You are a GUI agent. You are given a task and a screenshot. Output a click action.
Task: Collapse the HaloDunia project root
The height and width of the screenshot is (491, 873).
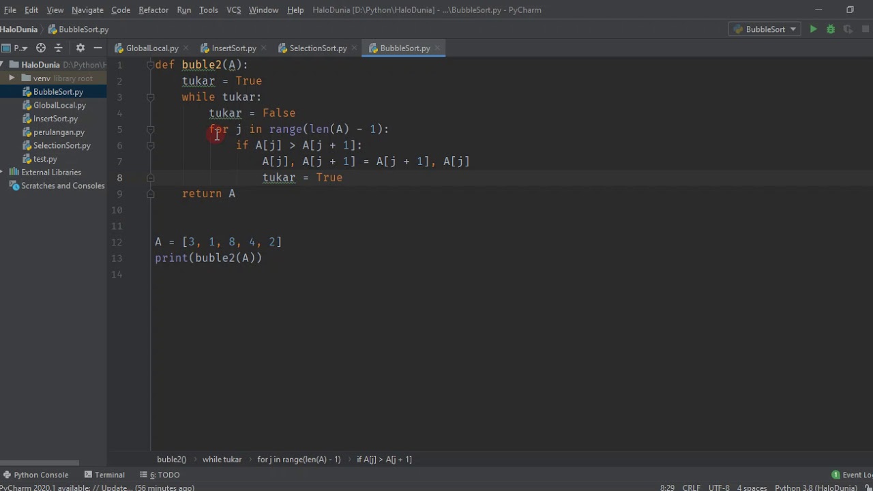[2, 65]
